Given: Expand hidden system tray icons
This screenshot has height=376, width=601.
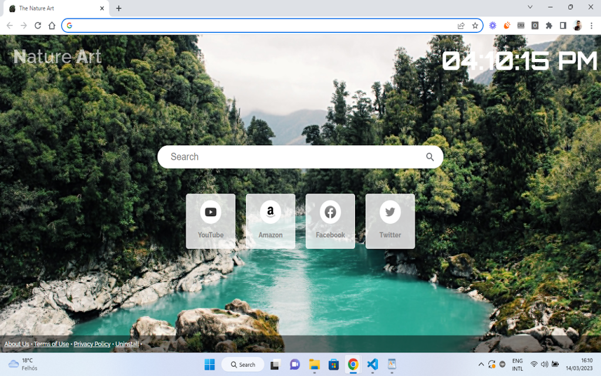Looking at the screenshot, I should tap(481, 364).
